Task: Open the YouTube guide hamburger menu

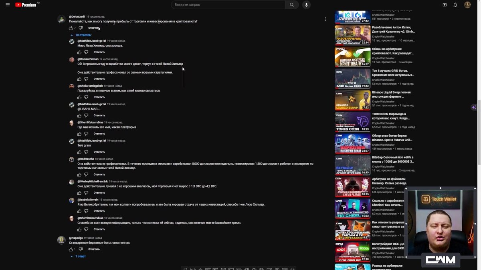Action: pyautogui.click(x=8, y=5)
